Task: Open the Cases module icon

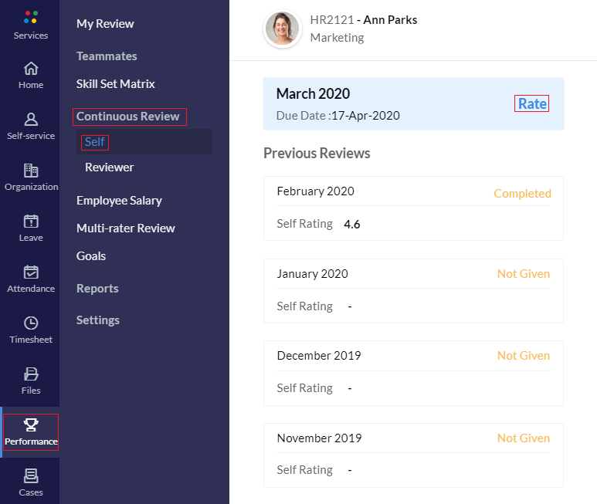Action: point(31,476)
